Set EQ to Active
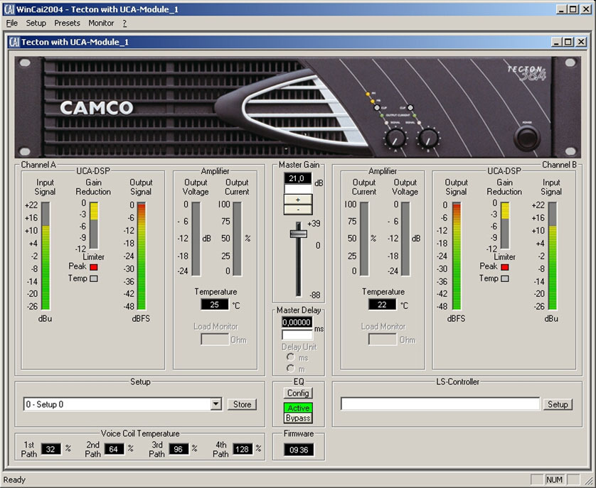 click(299, 408)
